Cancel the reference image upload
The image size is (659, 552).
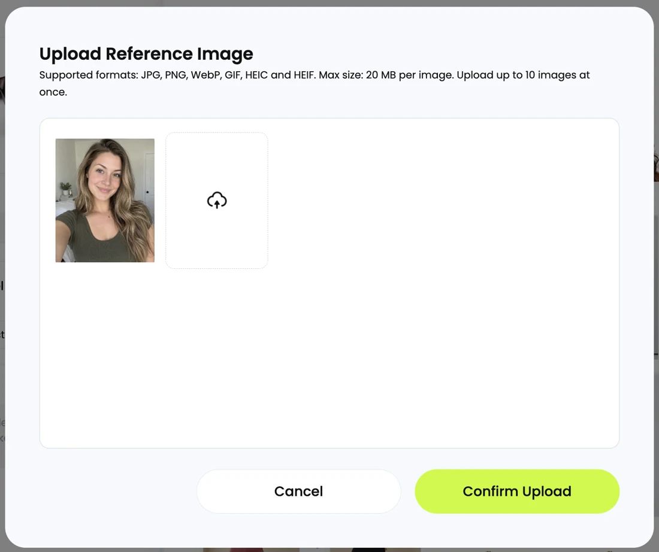coord(298,491)
